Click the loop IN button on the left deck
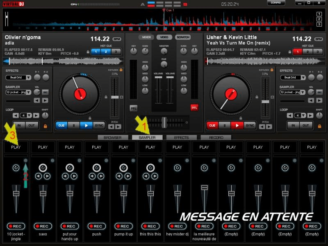328x246 pixels. click(x=19, y=125)
